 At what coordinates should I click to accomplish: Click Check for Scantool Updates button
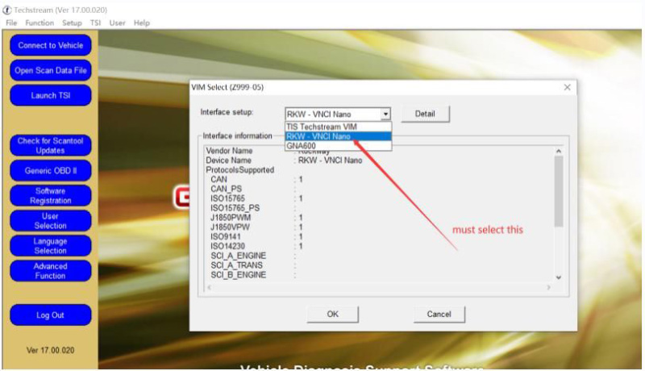(51, 146)
